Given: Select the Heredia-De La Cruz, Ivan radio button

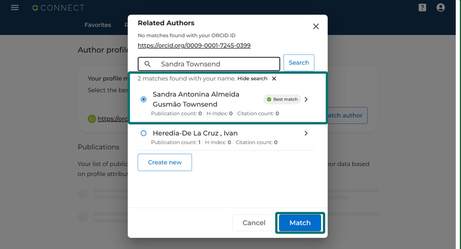Looking at the screenshot, I should 144,133.
